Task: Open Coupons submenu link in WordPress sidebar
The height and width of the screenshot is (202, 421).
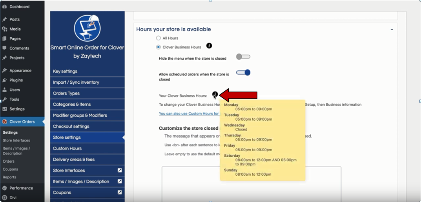Action: point(11,169)
